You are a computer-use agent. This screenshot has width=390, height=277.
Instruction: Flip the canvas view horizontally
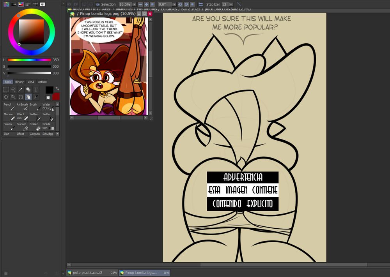[200, 4]
